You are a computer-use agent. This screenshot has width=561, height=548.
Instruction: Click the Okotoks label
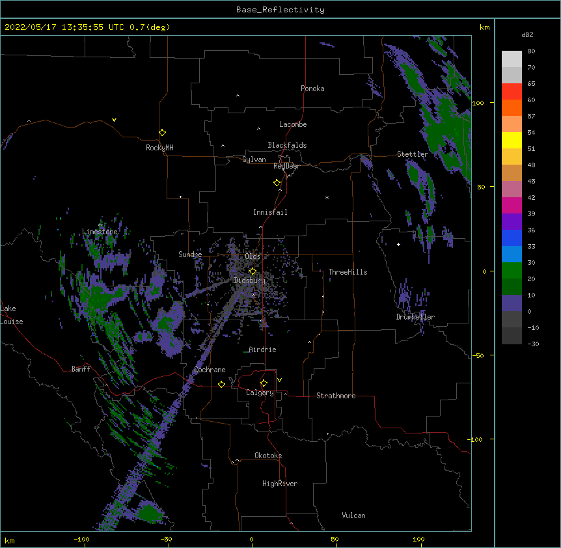[268, 456]
